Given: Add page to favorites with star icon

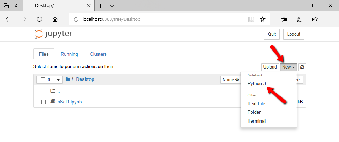Looking at the screenshot, I should coord(262,19).
